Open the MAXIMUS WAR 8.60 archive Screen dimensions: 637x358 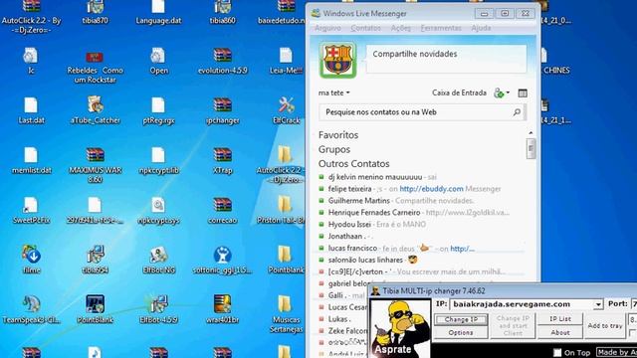pos(96,165)
